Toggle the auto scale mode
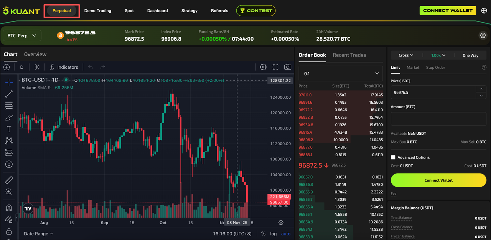The height and width of the screenshot is (240, 491). (x=286, y=233)
